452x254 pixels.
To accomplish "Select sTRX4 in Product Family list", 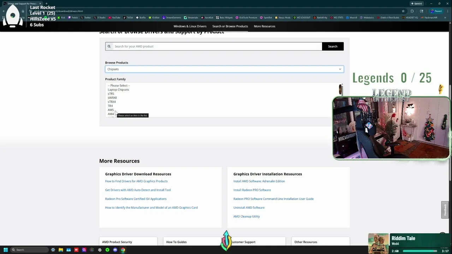I will [112, 102].
